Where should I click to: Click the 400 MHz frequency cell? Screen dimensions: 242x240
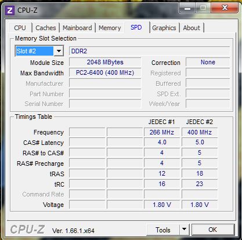(200, 132)
